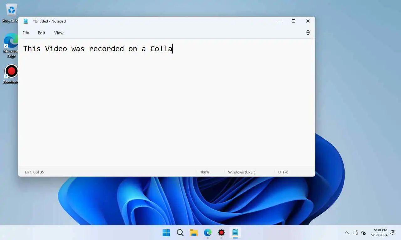Click Notepad taskbar icon
The height and width of the screenshot is (240, 401).
235,232
